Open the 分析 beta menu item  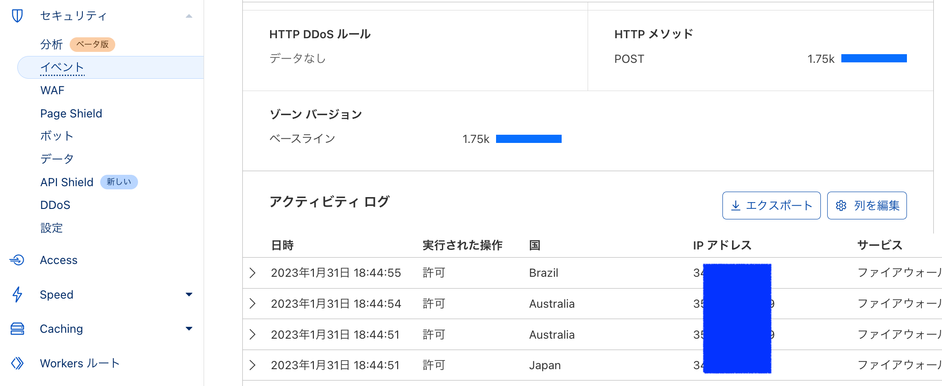(51, 45)
